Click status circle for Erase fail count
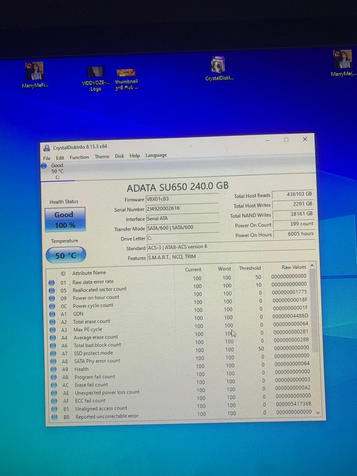Screen dimensions: 357x476 54,385
